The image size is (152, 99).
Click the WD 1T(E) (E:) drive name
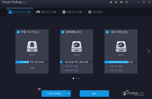click(119, 32)
